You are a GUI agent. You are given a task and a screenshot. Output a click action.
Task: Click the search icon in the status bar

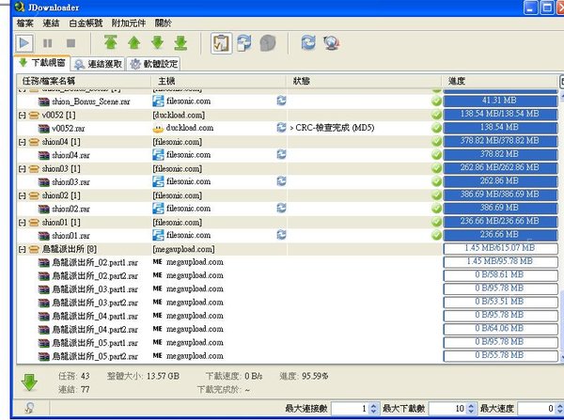29,408
